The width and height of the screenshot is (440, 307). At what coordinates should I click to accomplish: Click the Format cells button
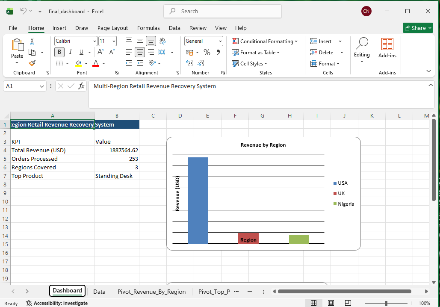(x=325, y=64)
